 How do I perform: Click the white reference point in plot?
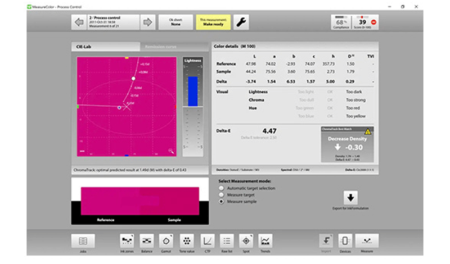pos(133,79)
